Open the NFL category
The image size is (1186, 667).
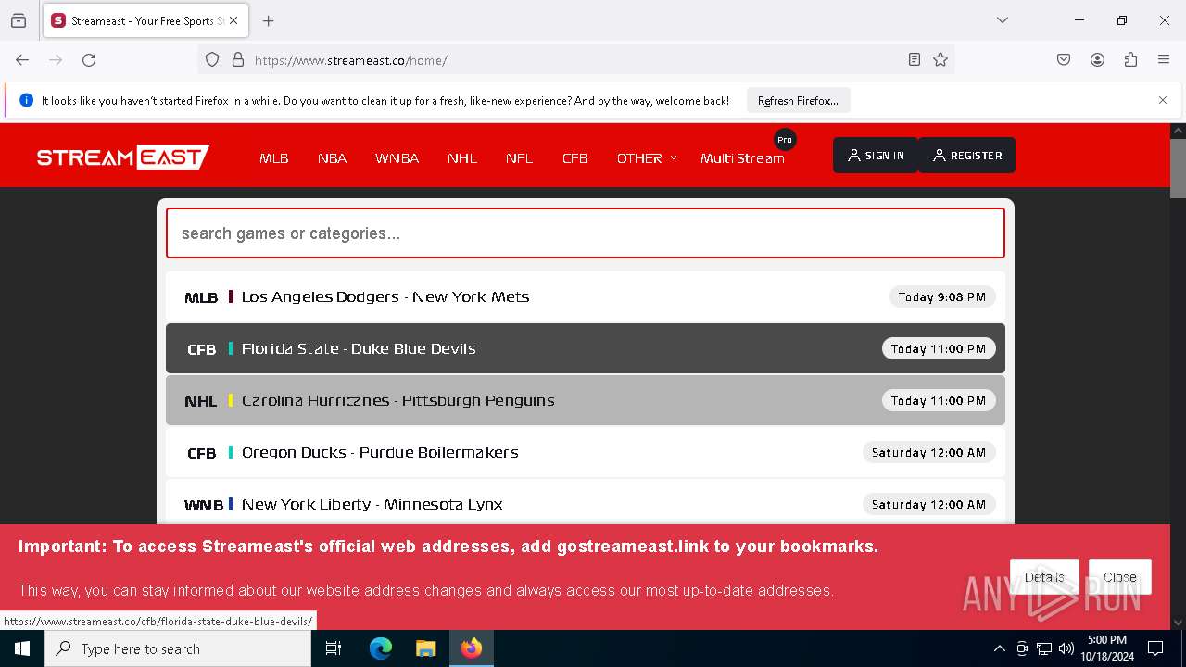pos(519,158)
